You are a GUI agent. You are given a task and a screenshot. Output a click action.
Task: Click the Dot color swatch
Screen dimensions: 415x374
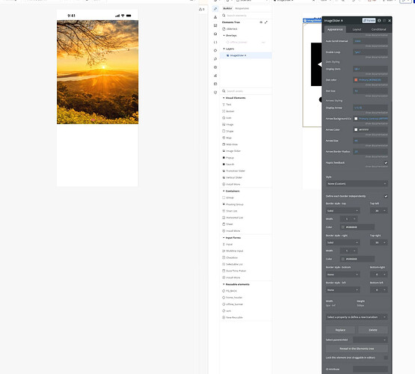pyautogui.click(x=356, y=80)
